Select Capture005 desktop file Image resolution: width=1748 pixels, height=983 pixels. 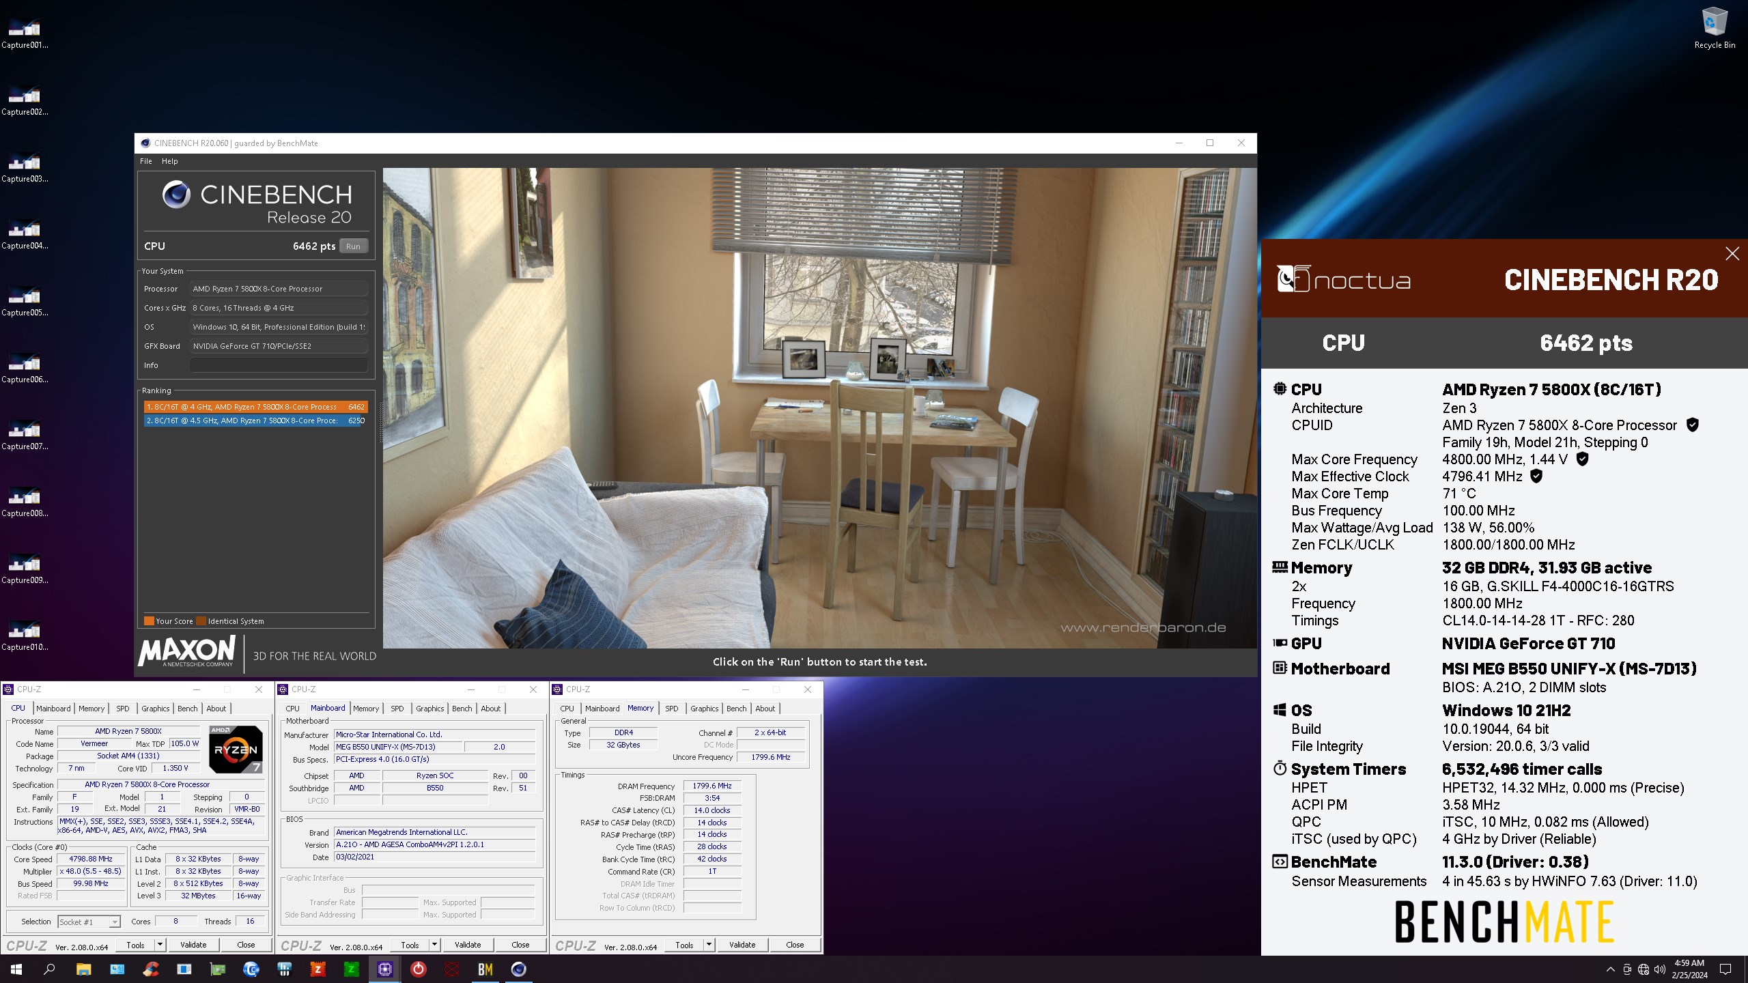pos(25,302)
